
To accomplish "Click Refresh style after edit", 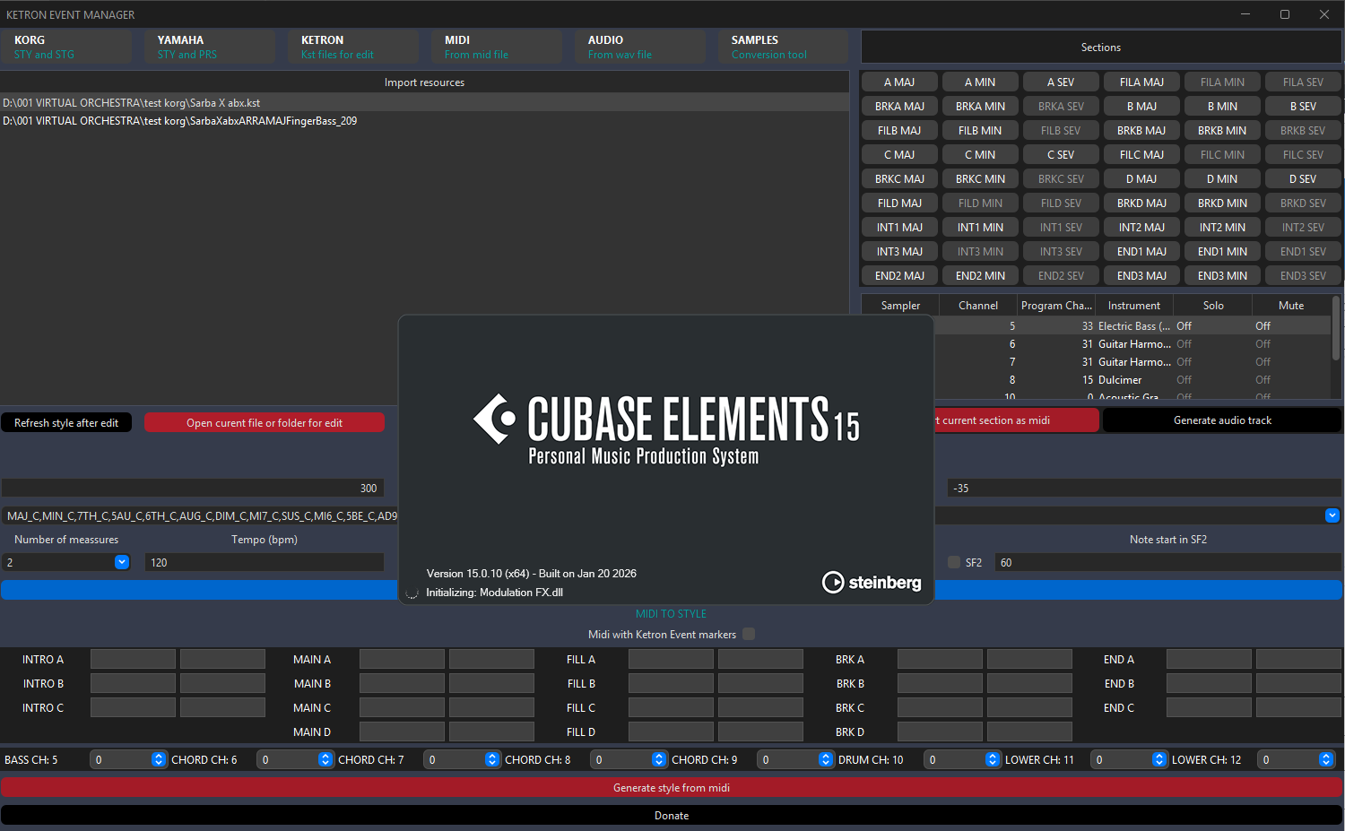I will tap(66, 422).
